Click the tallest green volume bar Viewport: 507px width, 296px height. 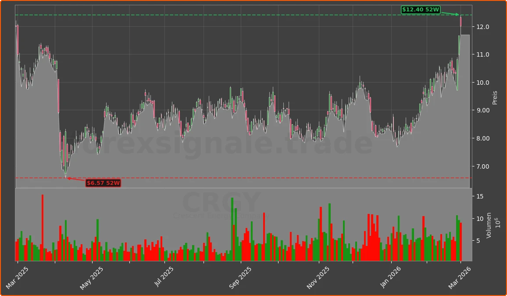point(232,229)
